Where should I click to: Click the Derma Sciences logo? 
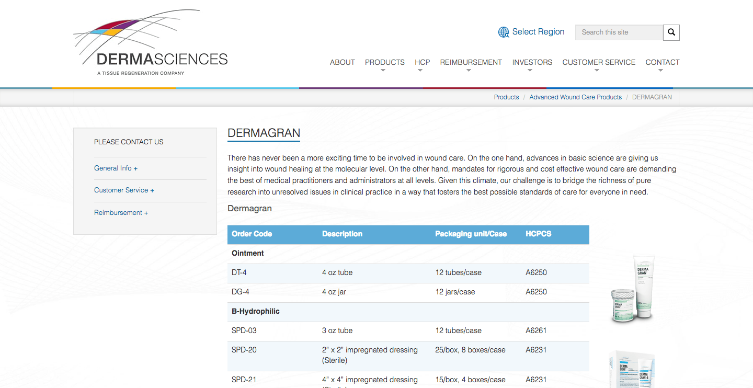(x=151, y=43)
